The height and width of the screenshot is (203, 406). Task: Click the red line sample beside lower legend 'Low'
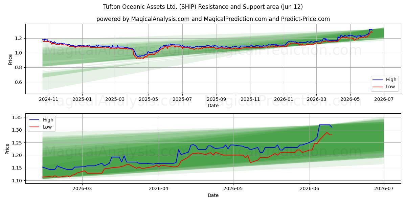[x=35, y=127]
